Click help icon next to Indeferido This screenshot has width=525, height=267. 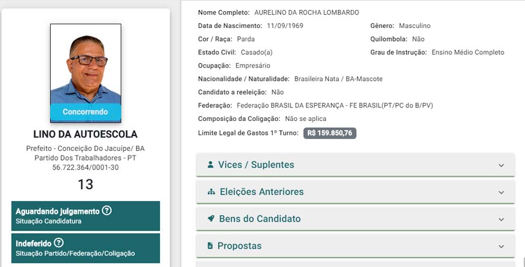point(59,242)
